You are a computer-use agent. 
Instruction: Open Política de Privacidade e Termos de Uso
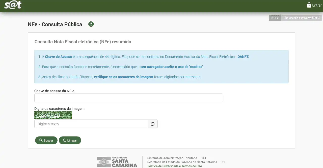click(174, 166)
